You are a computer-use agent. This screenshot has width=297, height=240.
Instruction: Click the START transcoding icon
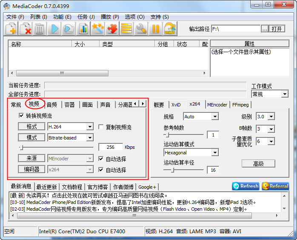[x=170, y=28]
